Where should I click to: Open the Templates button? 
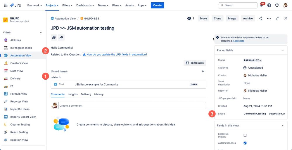click(x=195, y=63)
